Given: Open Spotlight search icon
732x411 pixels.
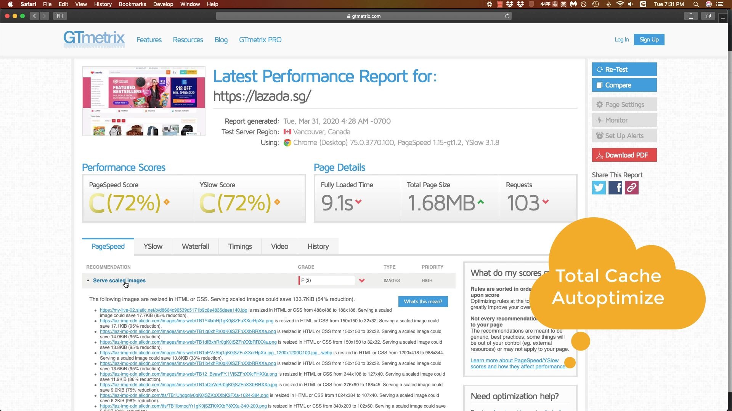Looking at the screenshot, I should click(x=696, y=4).
